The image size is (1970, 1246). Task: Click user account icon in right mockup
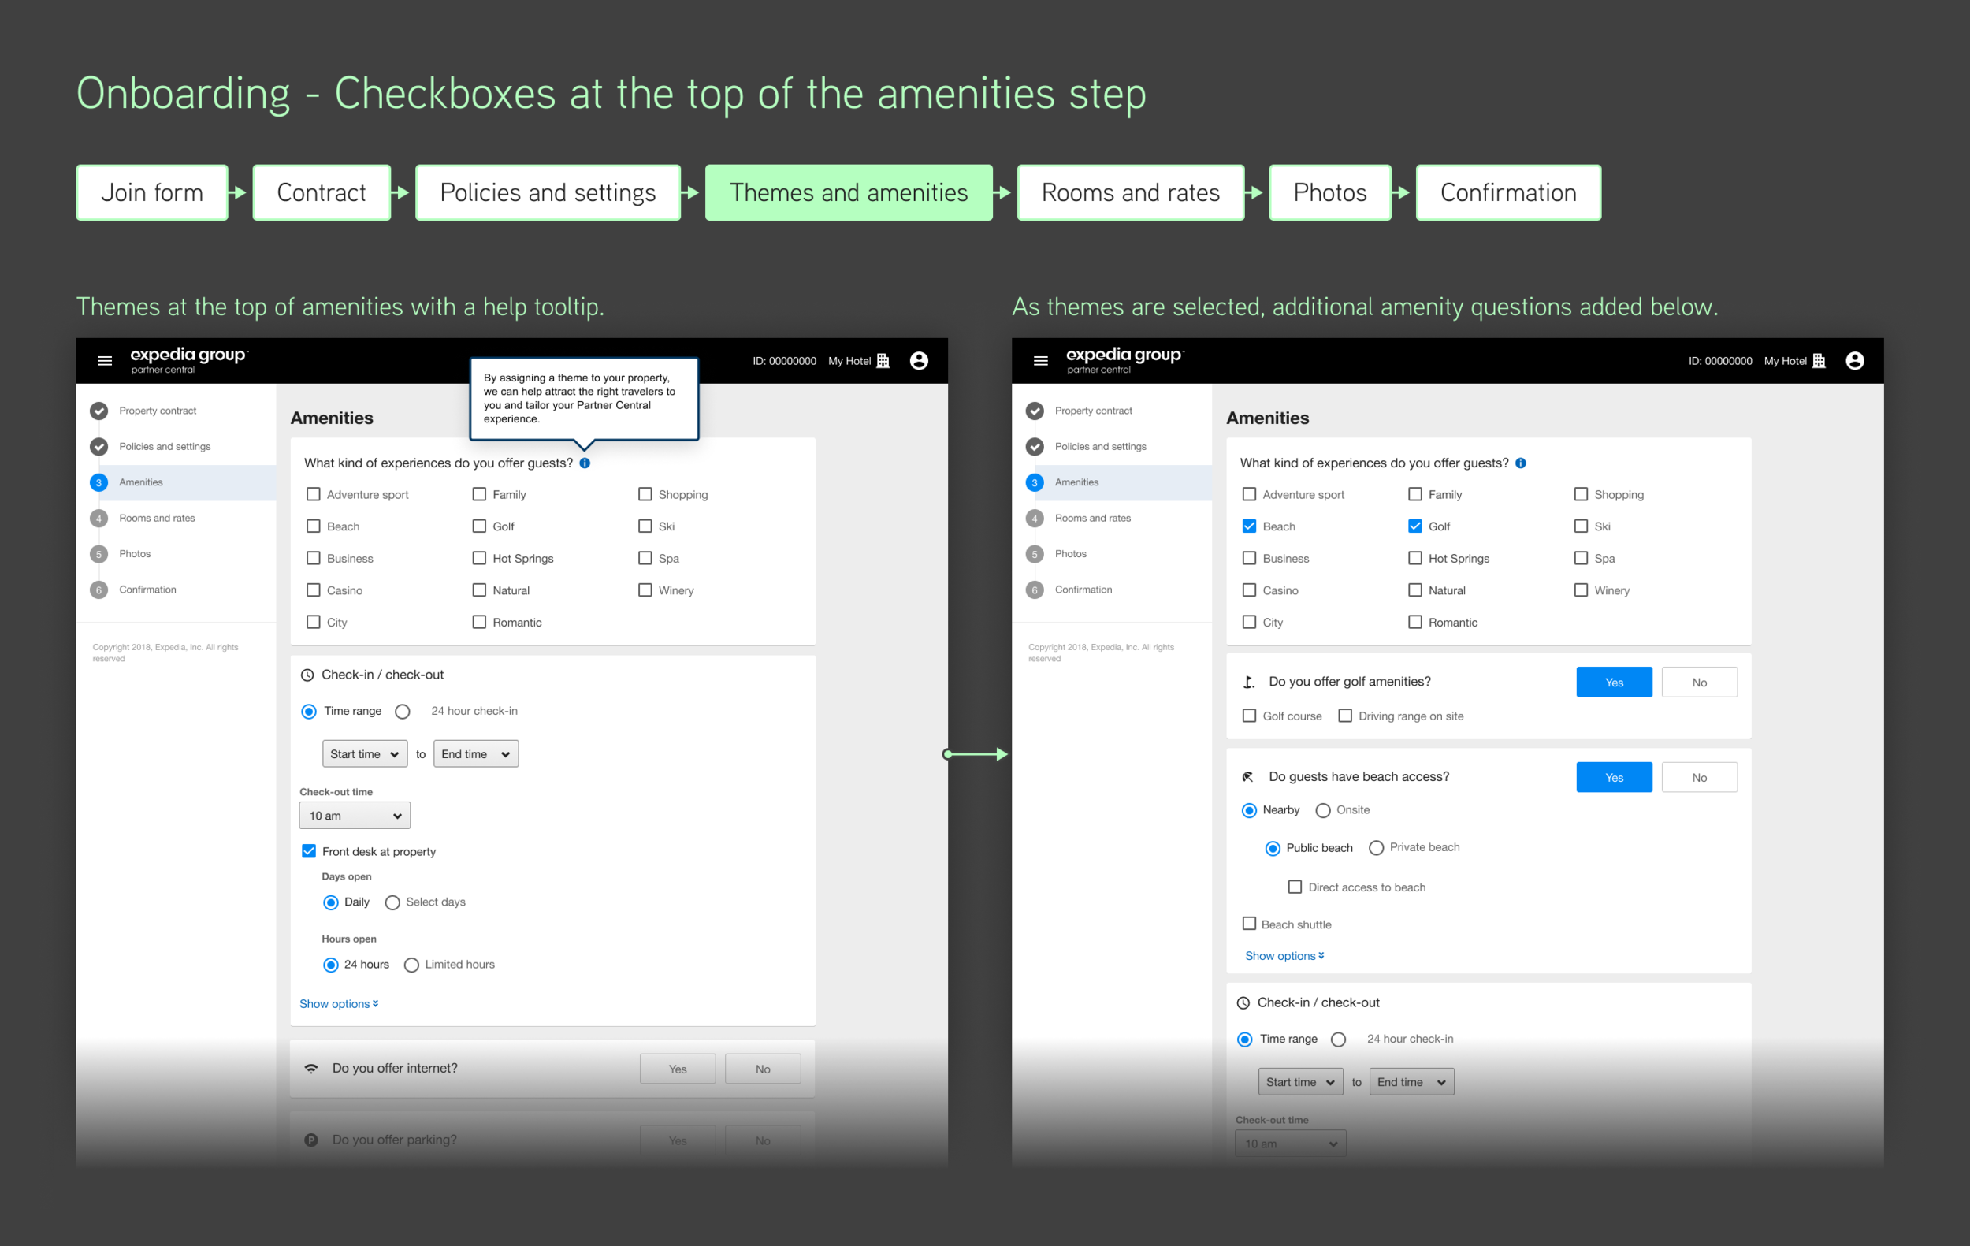point(1855,361)
